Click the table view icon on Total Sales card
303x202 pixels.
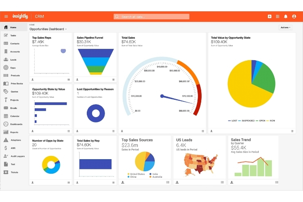(x=203, y=131)
